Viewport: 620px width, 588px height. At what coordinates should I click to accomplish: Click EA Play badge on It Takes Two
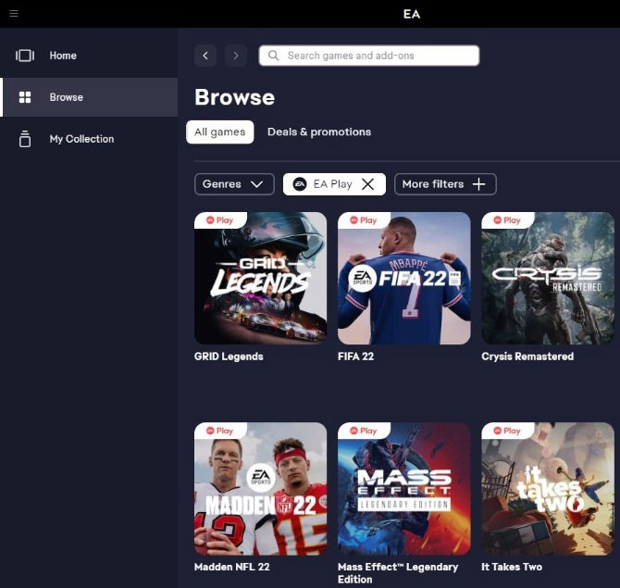(507, 431)
